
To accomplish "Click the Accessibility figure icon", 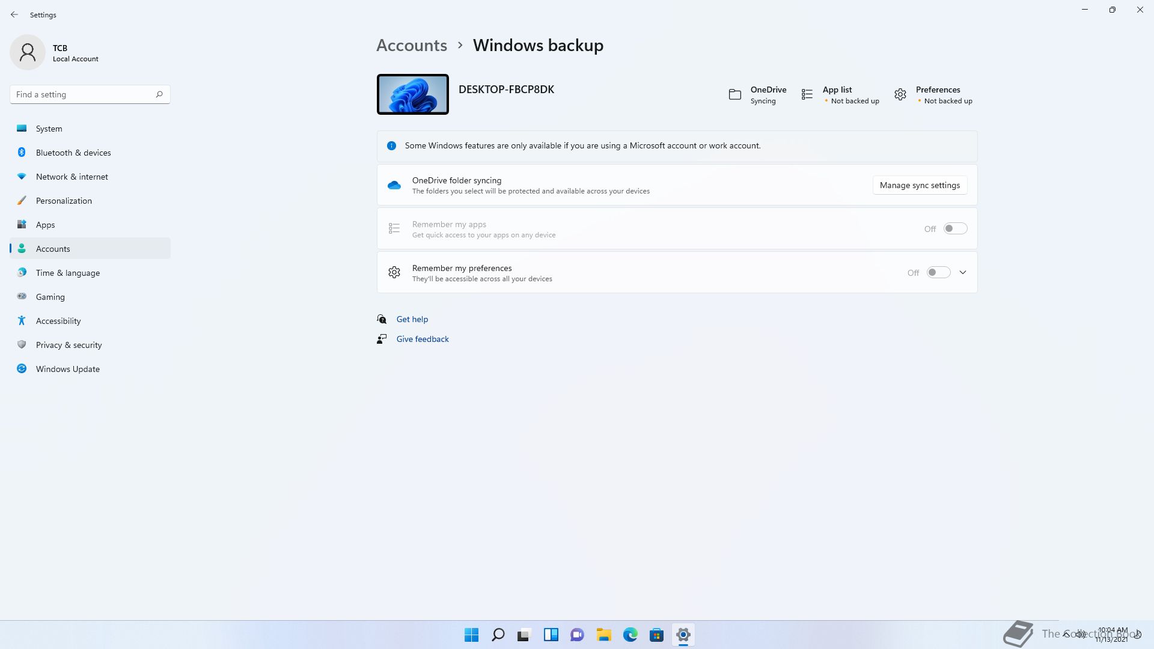I will [x=22, y=320].
